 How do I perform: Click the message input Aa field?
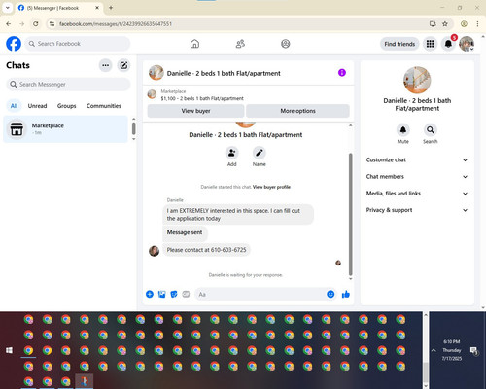[x=265, y=294]
